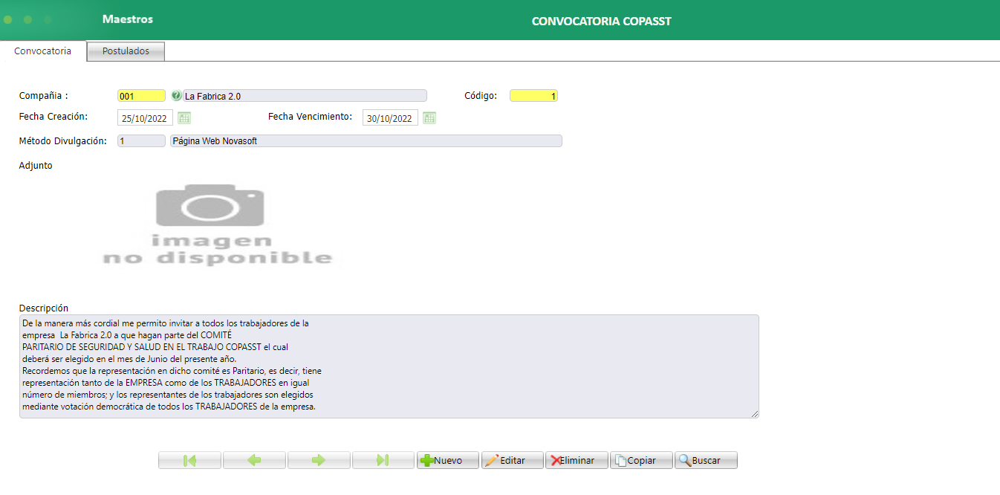Click the help icon beside the Compañia field

point(177,95)
